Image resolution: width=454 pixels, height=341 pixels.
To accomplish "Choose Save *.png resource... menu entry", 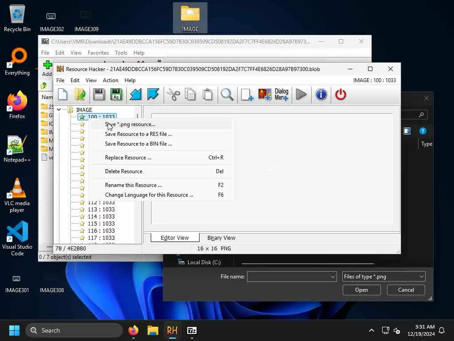I will 161,124.
